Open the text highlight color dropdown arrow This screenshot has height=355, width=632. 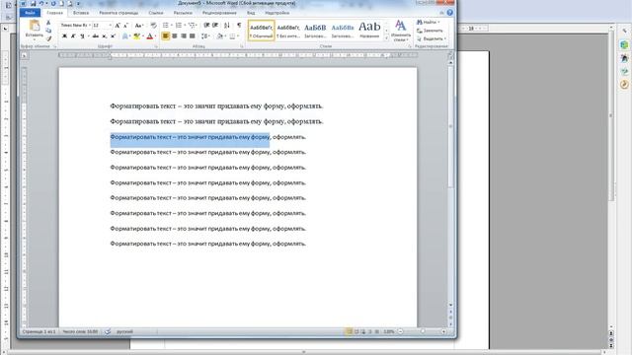pyautogui.click(x=143, y=36)
